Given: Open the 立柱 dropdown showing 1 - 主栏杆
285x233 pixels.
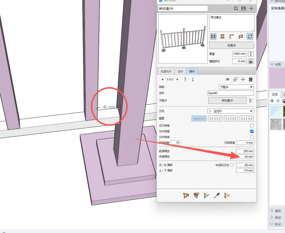Looking at the screenshot, I should tap(230, 111).
